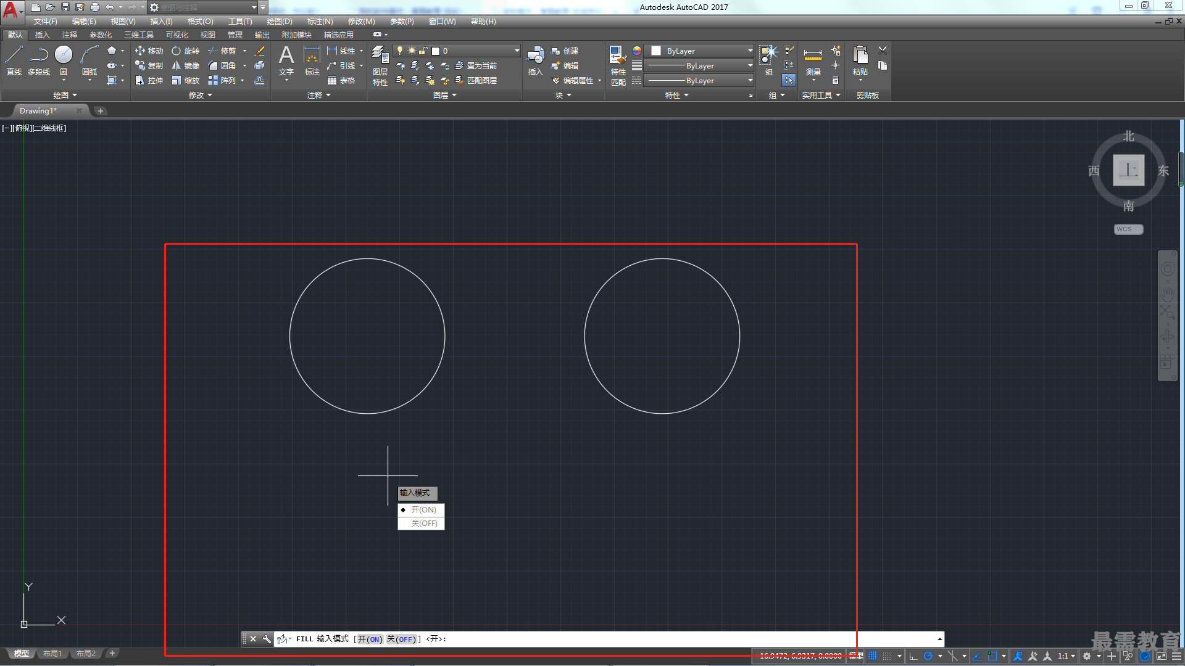Click 关(OFF) keyword in command line
This screenshot has height=666, width=1185.
point(401,639)
